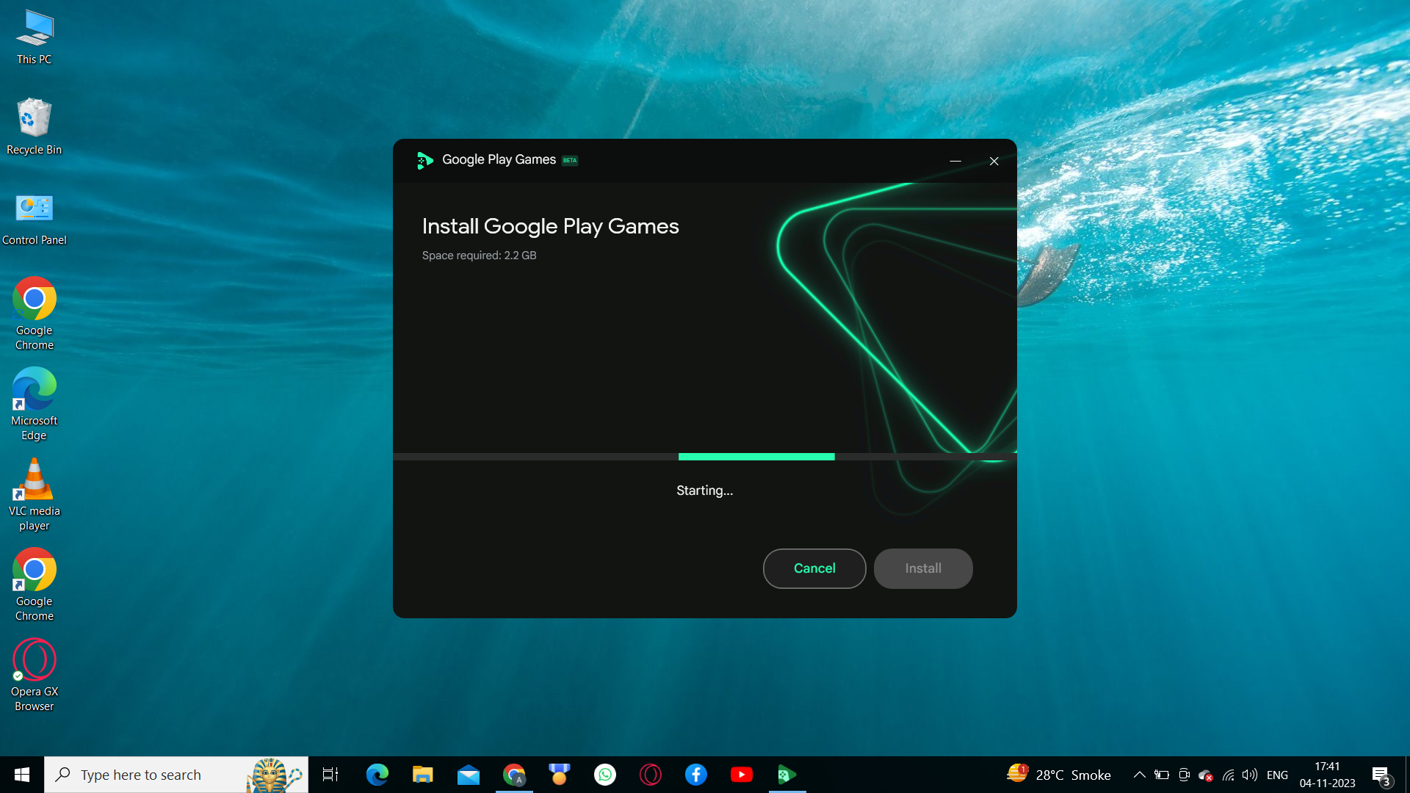Drag the green installation progress bar
This screenshot has height=793, width=1410.
(756, 456)
